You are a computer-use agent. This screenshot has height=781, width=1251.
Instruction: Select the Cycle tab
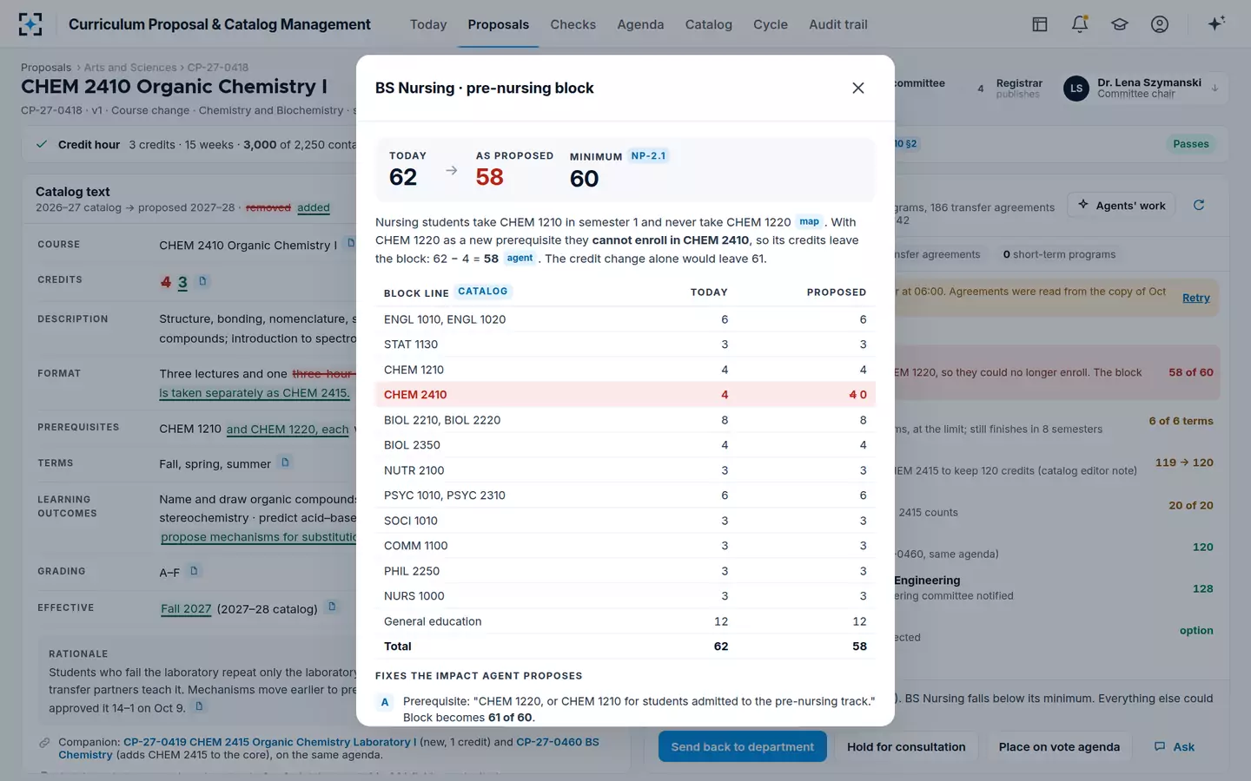tap(771, 24)
